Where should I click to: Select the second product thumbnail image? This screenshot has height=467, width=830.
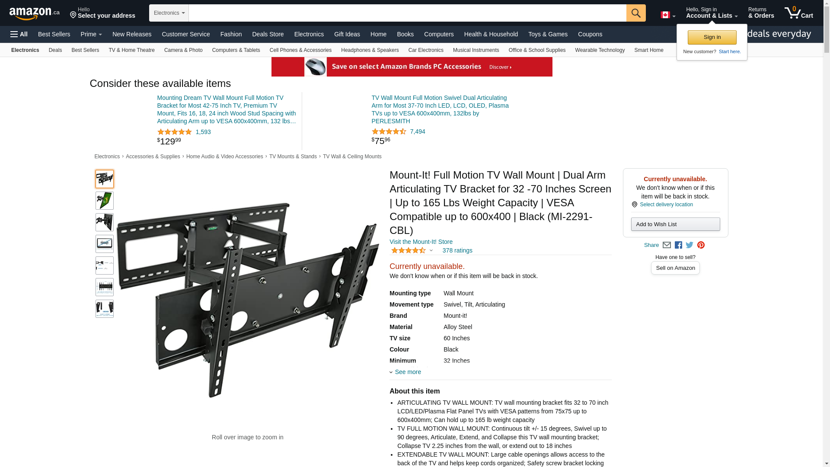[105, 201]
